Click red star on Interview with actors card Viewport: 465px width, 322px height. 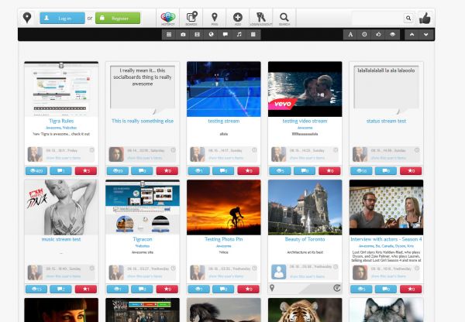pyautogui.click(x=411, y=289)
